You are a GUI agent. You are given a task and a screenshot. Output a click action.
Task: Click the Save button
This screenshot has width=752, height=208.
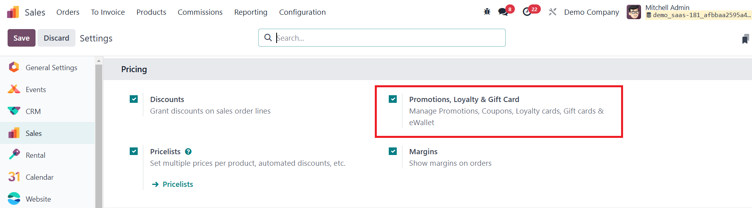[22, 38]
